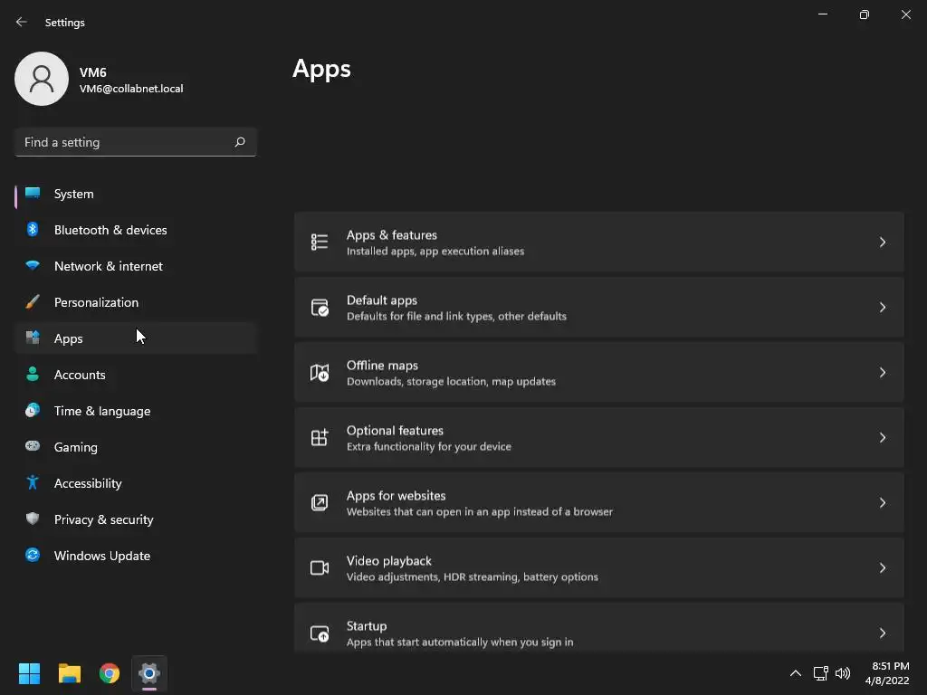Expand Apps & features chevron

click(883, 243)
